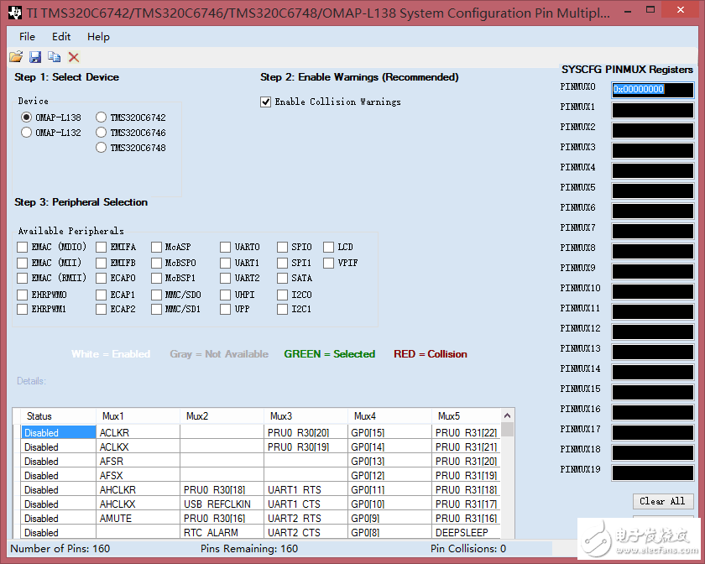Toggle Enable Collision Warnings checkbox
Screen dimensions: 705x564
point(266,102)
